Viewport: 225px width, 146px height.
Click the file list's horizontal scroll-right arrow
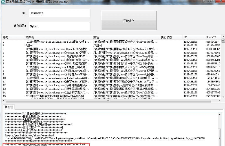tap(219, 101)
